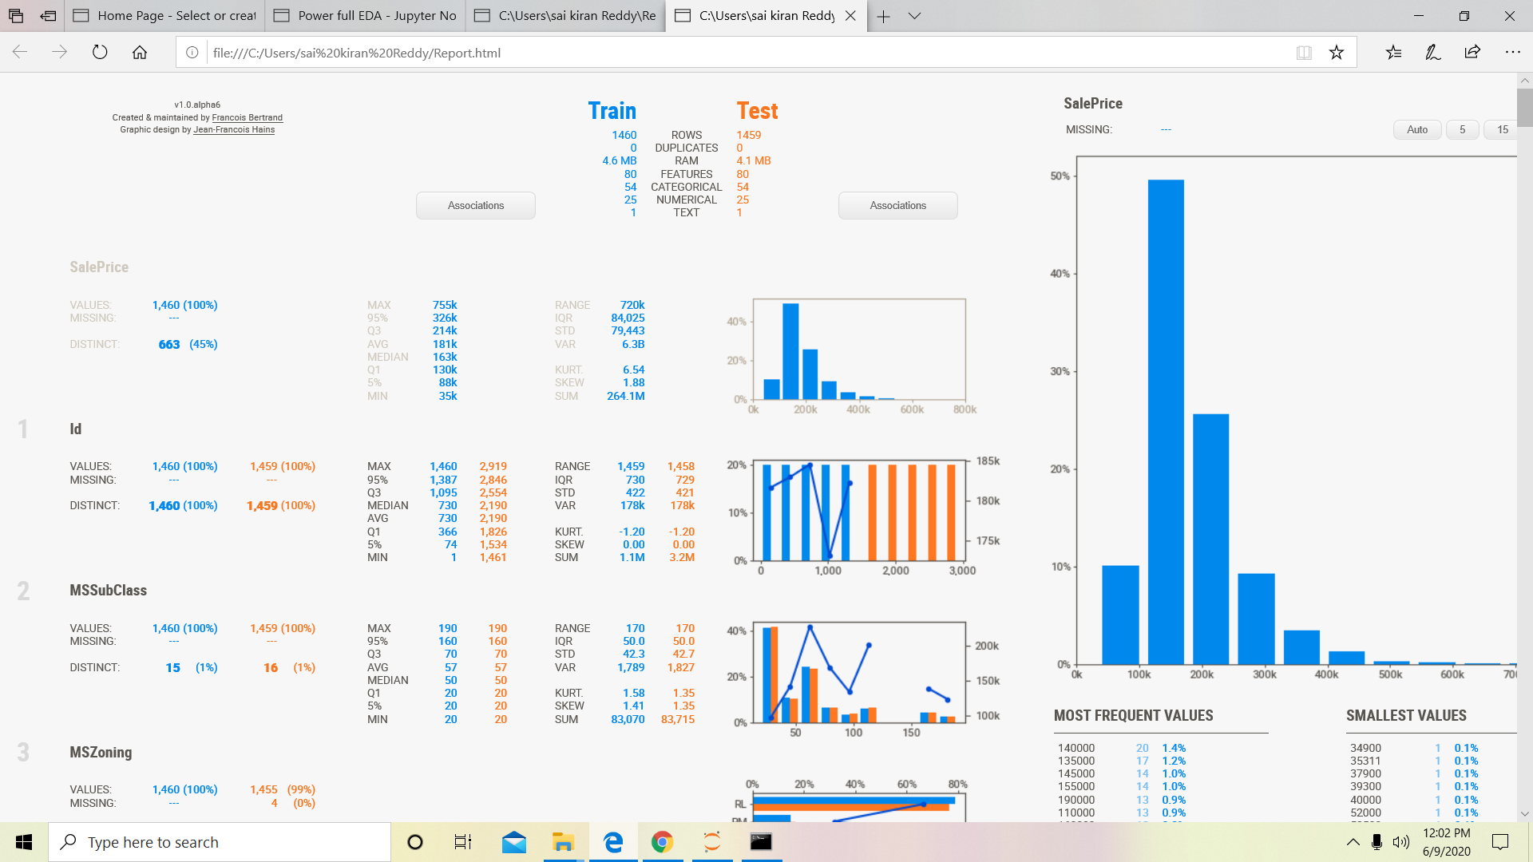Refresh the current page
The height and width of the screenshot is (862, 1533).
coord(99,52)
